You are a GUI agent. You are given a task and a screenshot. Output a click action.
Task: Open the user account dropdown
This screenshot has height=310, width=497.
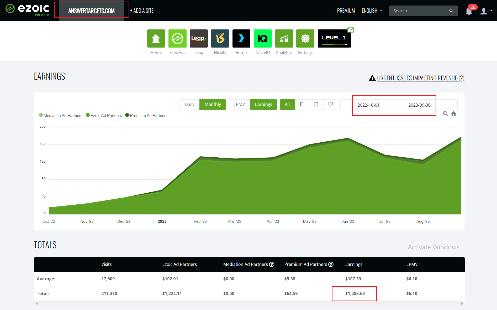click(486, 11)
